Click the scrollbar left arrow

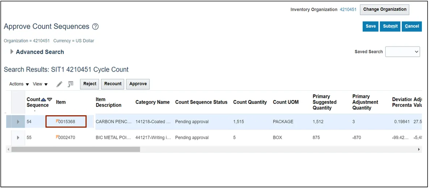point(8,149)
